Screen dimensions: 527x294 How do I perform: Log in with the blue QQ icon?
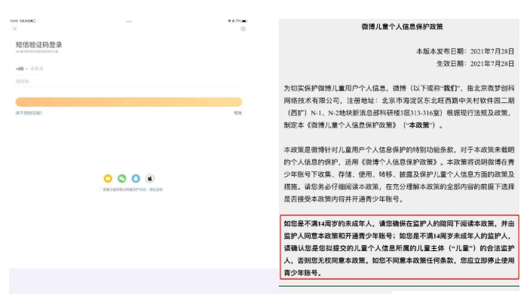point(136,179)
